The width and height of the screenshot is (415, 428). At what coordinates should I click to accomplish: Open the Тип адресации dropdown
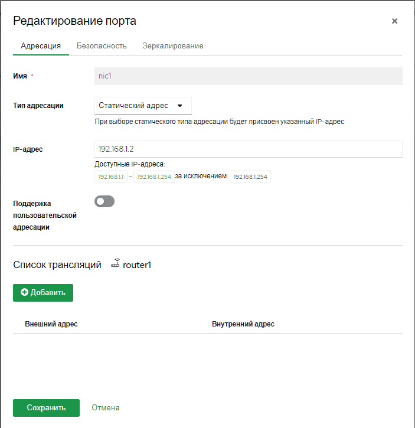tap(143, 106)
